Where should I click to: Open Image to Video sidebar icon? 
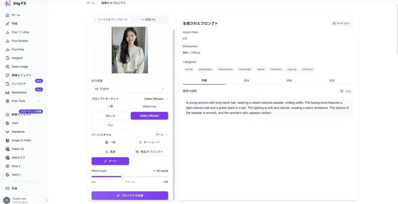click(x=7, y=140)
